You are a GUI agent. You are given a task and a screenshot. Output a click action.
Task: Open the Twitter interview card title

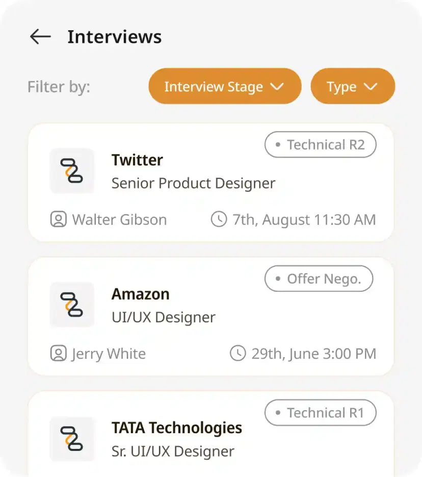click(137, 160)
